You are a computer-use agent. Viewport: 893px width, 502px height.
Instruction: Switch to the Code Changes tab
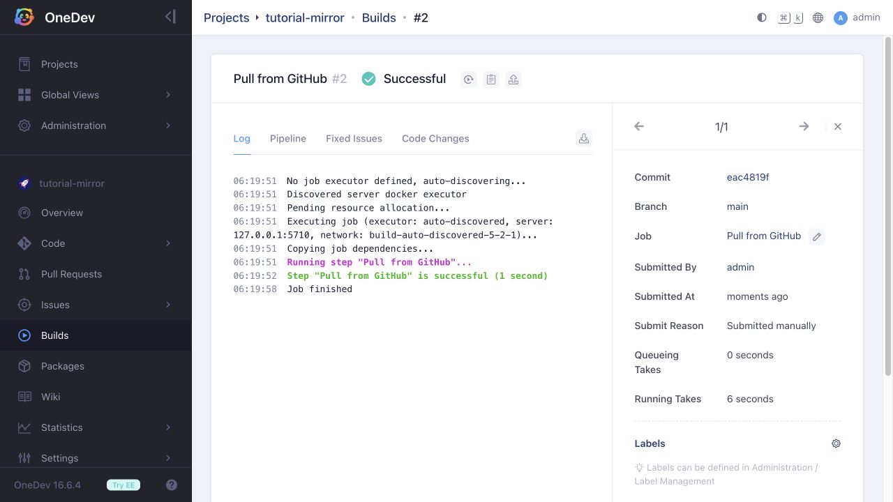coord(435,138)
